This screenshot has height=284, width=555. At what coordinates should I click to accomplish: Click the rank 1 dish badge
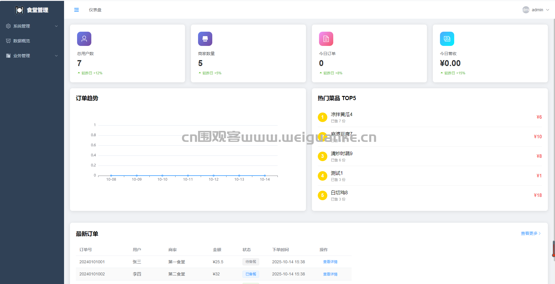coord(322,117)
